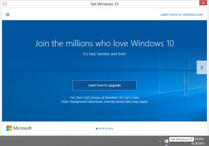Click the Learn how to upgrade button

pos(104,85)
